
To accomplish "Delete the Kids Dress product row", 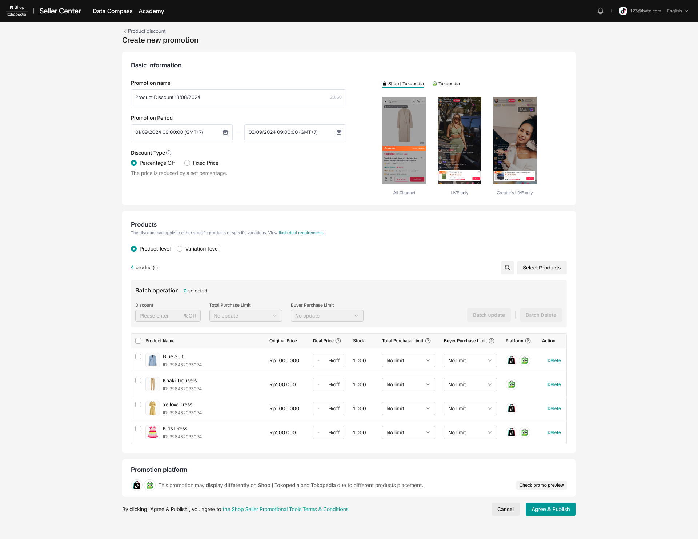I will [554, 432].
